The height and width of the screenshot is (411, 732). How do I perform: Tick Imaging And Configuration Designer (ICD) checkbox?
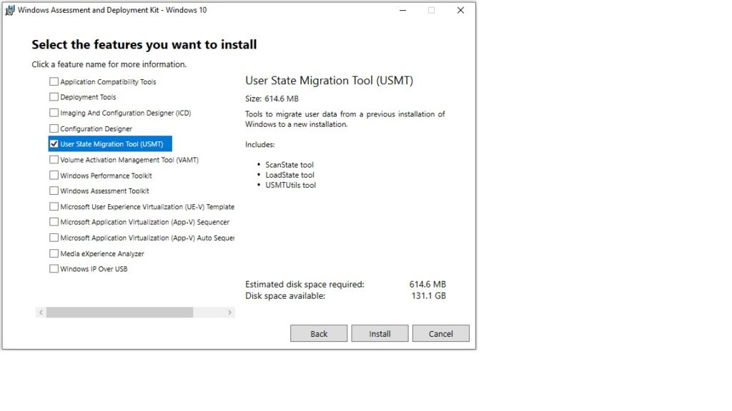coord(54,113)
